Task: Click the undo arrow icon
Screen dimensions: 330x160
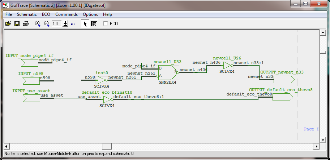Action: pyautogui.click(x=73, y=24)
